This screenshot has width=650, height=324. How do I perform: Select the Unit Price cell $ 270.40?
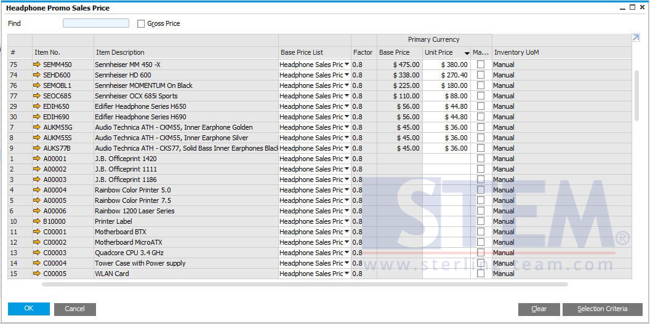(446, 75)
